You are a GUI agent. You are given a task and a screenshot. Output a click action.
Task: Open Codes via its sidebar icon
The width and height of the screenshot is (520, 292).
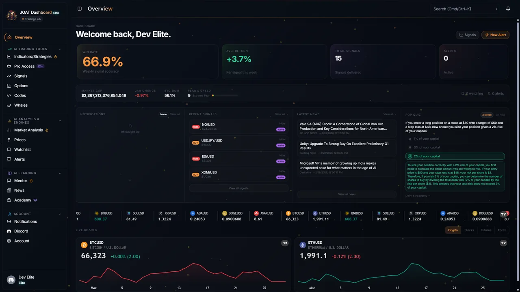click(9, 95)
